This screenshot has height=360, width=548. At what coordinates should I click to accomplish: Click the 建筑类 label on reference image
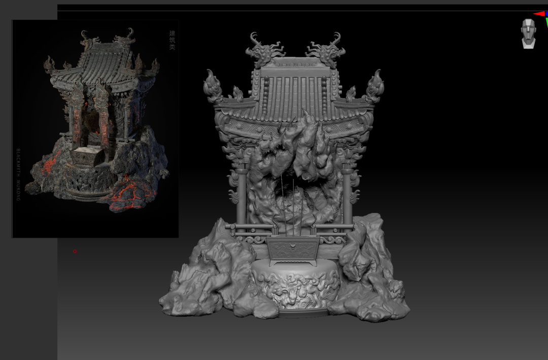[172, 40]
